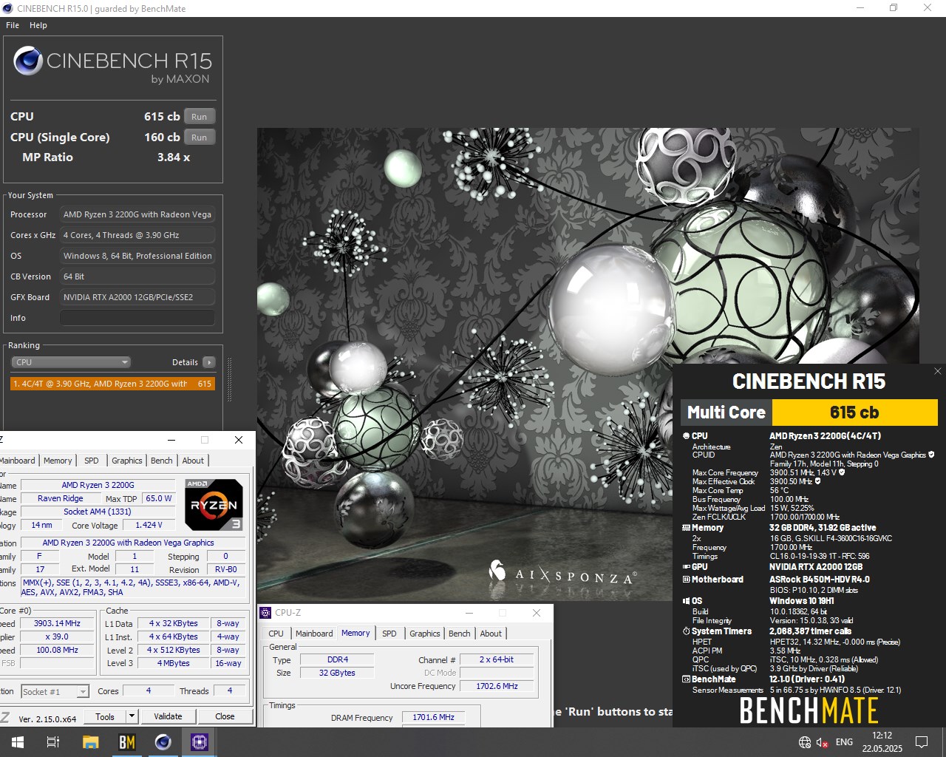Click the CPU-Z title bar app icon
Screen dimensions: 946x757
click(x=265, y=613)
